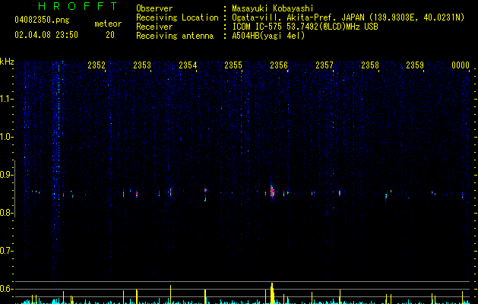Click the 0.9 frequency axis label
This screenshot has width=478, height=304.
coord(7,175)
